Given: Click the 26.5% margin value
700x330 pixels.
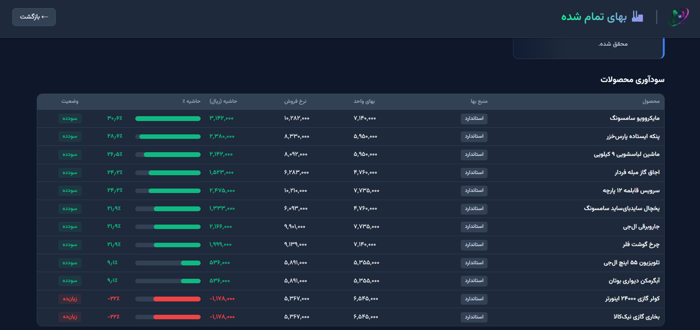Looking at the screenshot, I should click(x=115, y=154).
